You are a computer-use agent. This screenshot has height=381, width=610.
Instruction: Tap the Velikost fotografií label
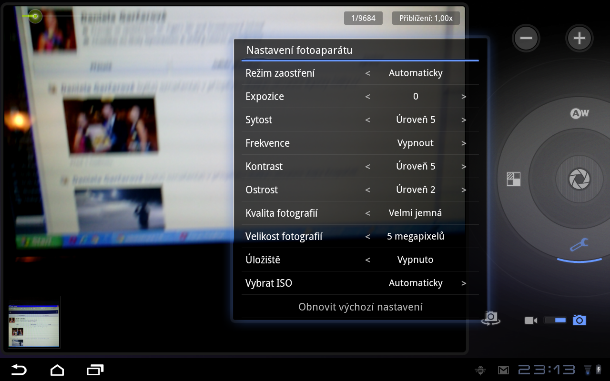pos(284,237)
